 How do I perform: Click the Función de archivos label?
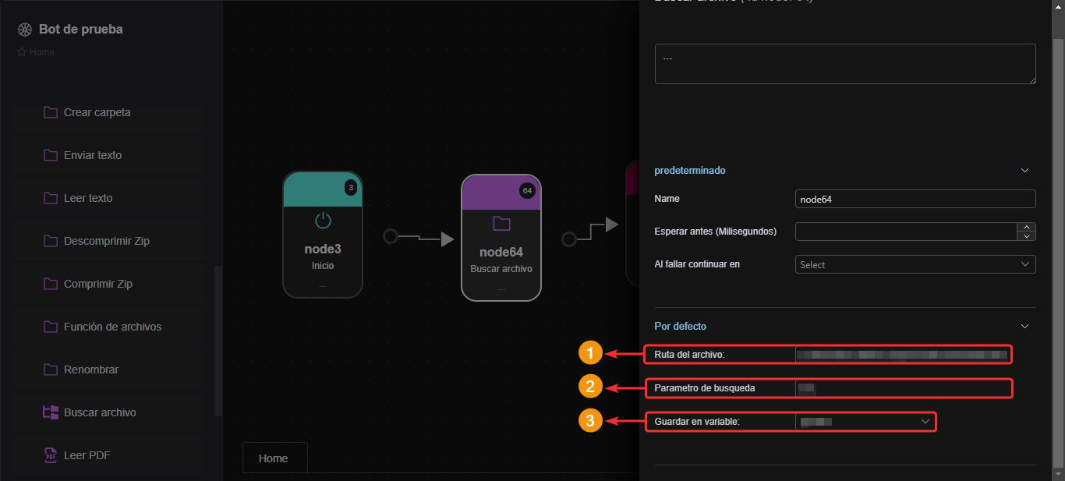pos(113,327)
